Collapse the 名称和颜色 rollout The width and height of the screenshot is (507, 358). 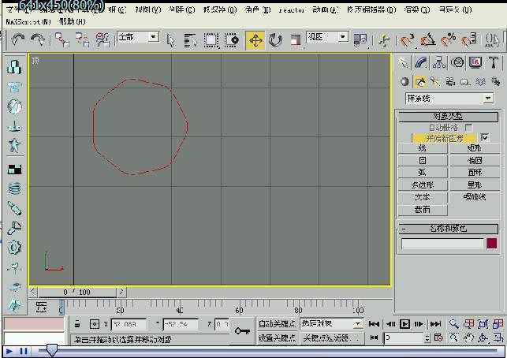click(x=448, y=229)
